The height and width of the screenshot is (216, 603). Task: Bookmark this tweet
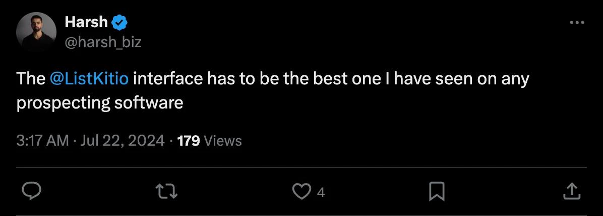click(x=437, y=191)
